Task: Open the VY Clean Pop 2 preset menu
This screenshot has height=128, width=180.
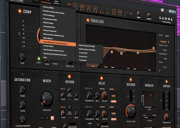Action: click(46, 3)
